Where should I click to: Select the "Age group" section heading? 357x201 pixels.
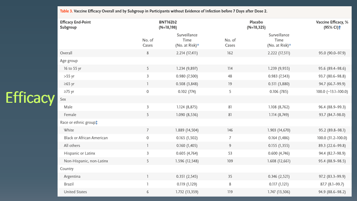70,60
